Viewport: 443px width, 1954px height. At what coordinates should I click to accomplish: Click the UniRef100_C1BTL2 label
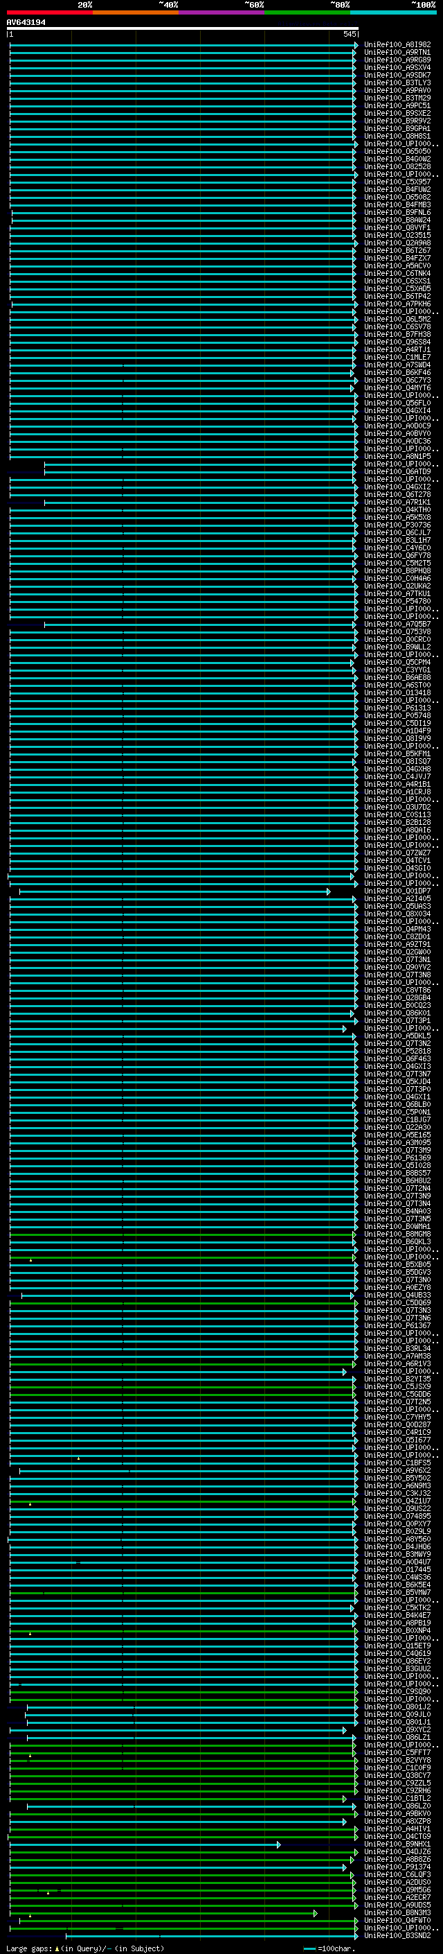tap(397, 1799)
